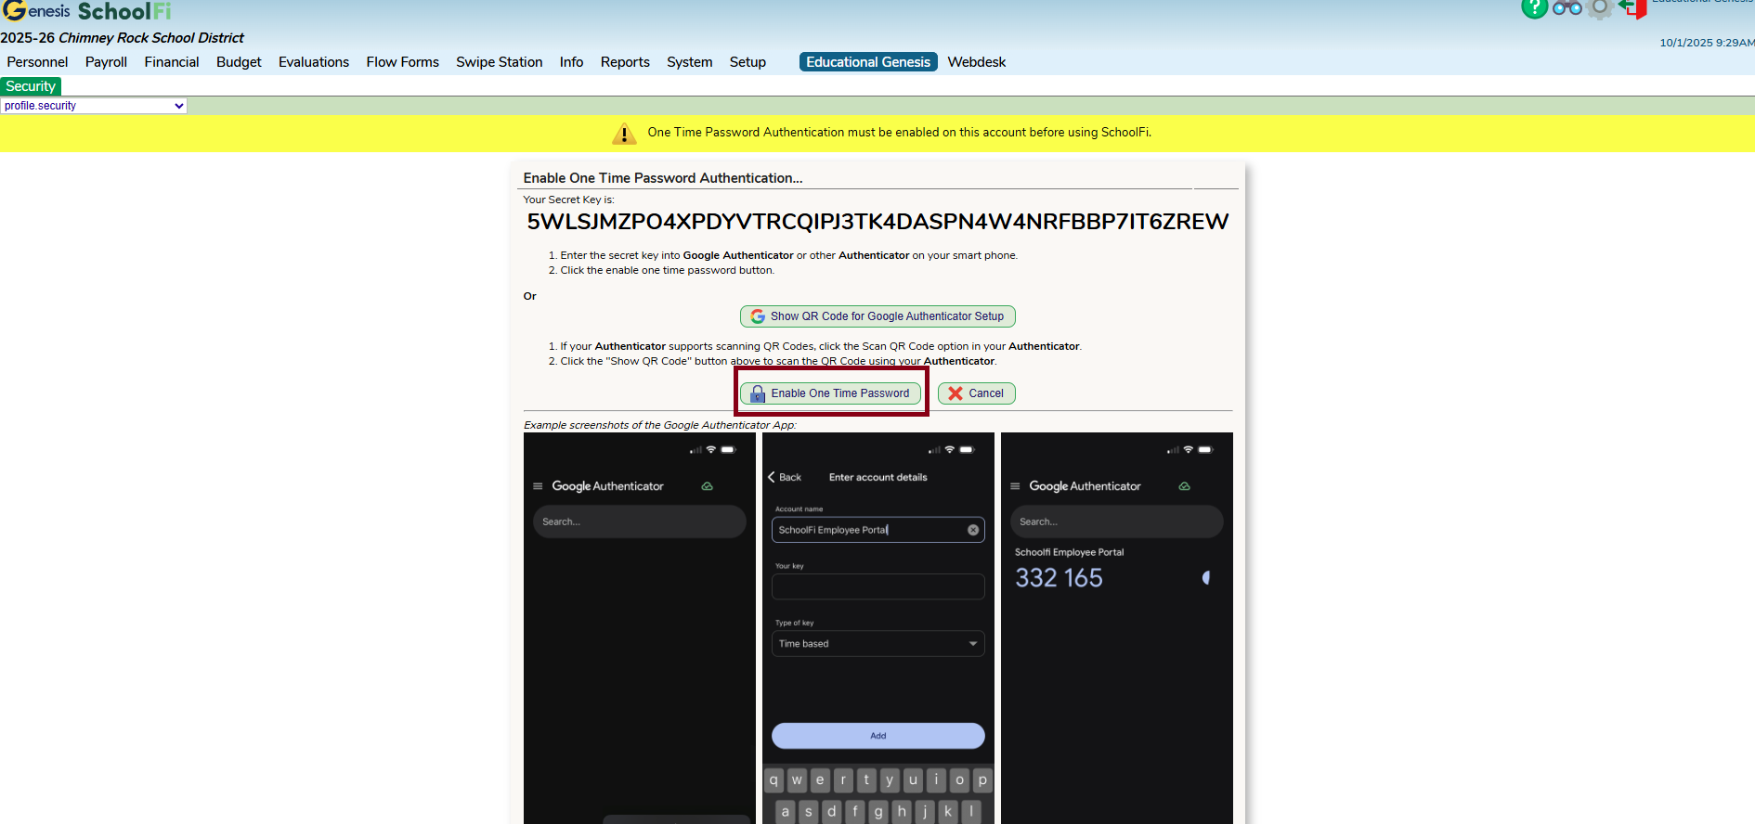1755x824 pixels.
Task: Open the Personnel menu
Action: tap(37, 62)
